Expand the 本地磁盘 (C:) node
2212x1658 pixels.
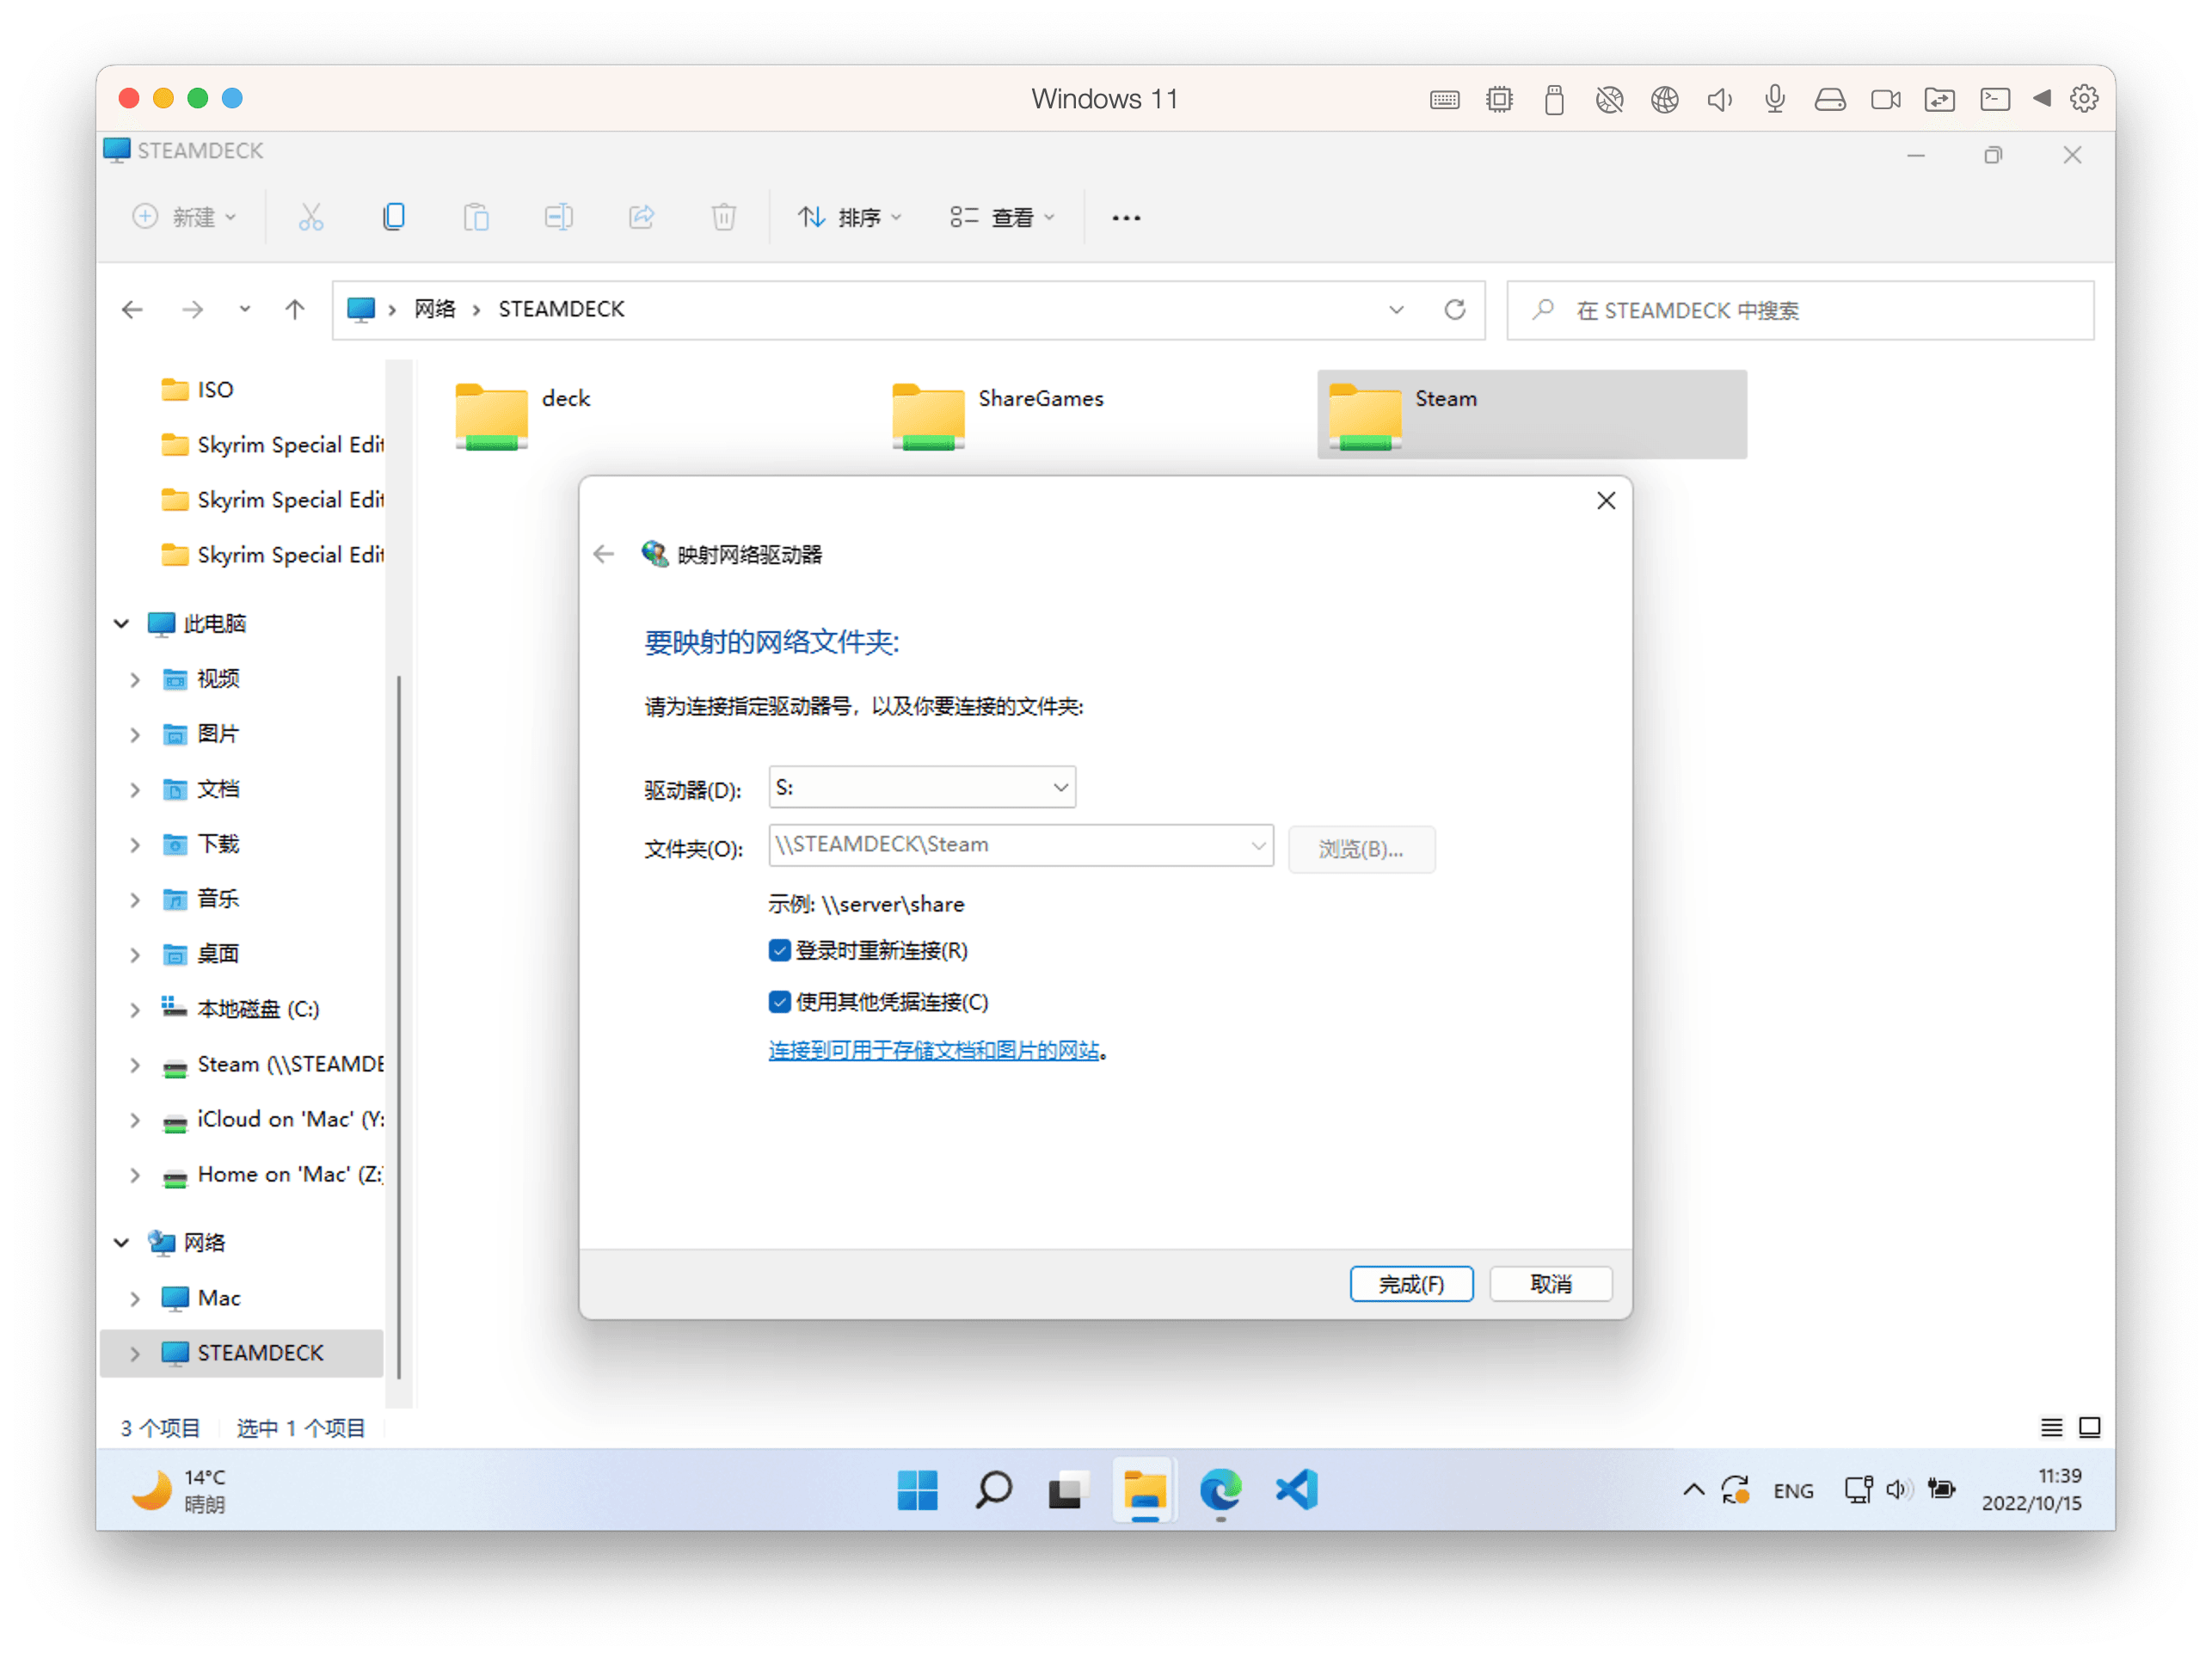click(x=135, y=1010)
